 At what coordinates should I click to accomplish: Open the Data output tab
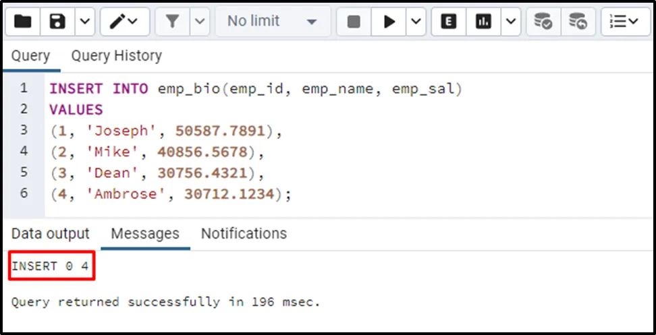(51, 234)
